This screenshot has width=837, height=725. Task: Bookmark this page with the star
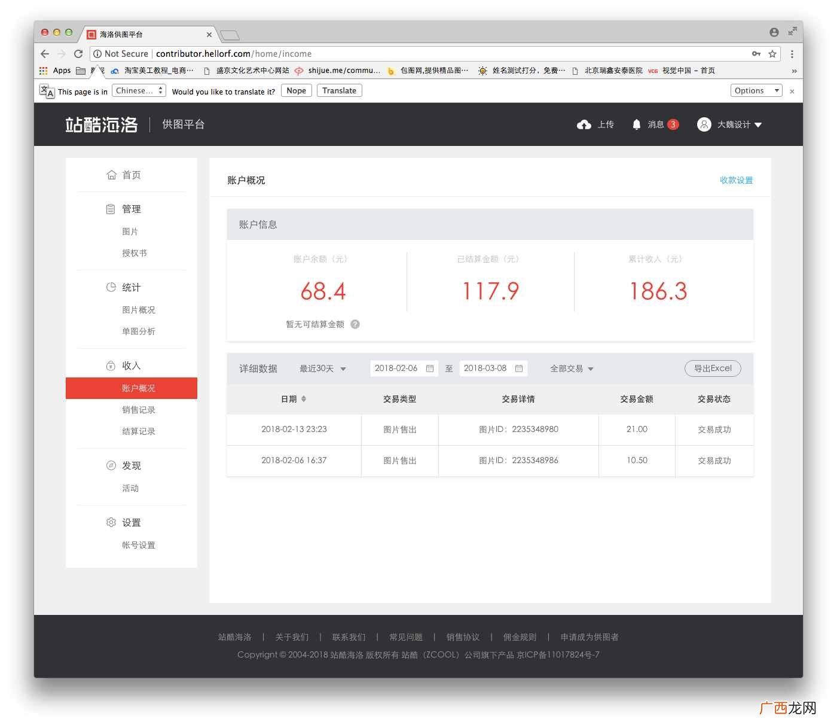772,54
